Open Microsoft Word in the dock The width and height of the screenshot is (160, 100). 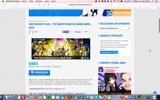click(79, 97)
